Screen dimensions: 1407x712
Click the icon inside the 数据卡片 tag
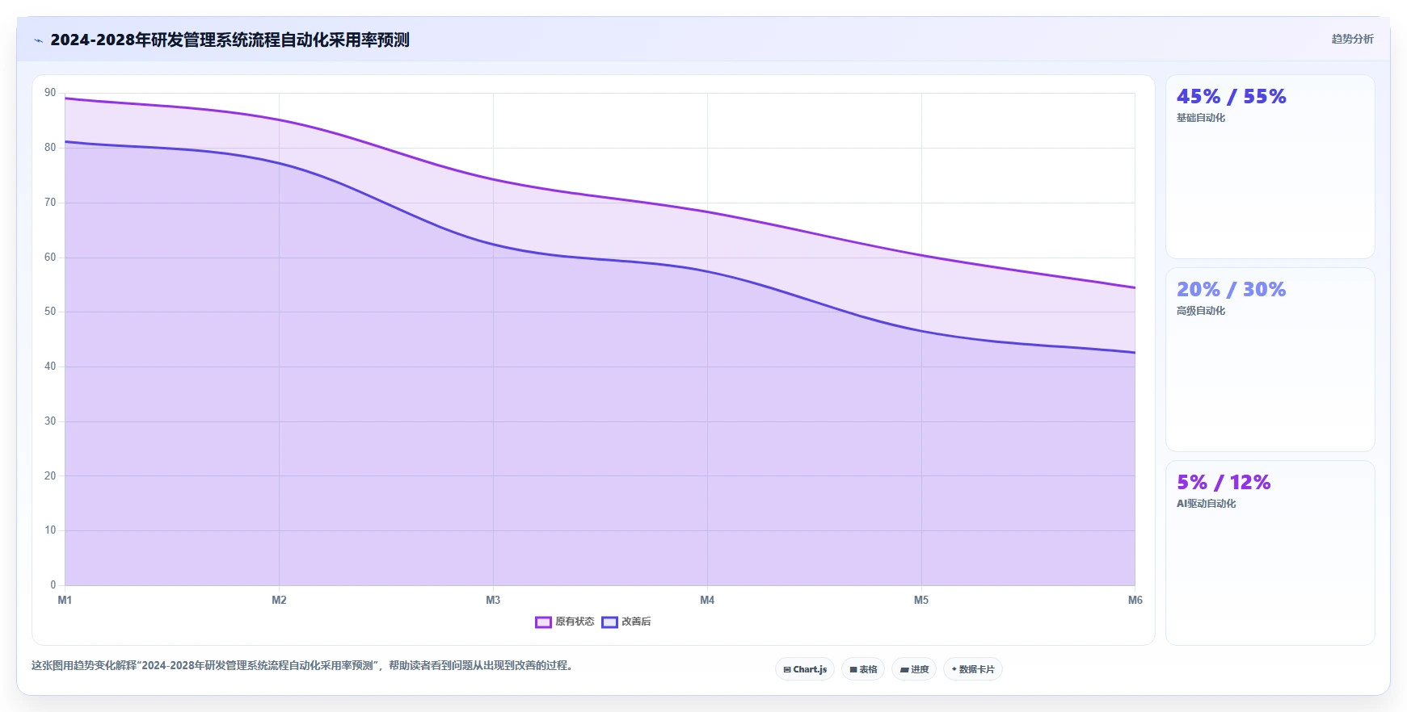[954, 669]
